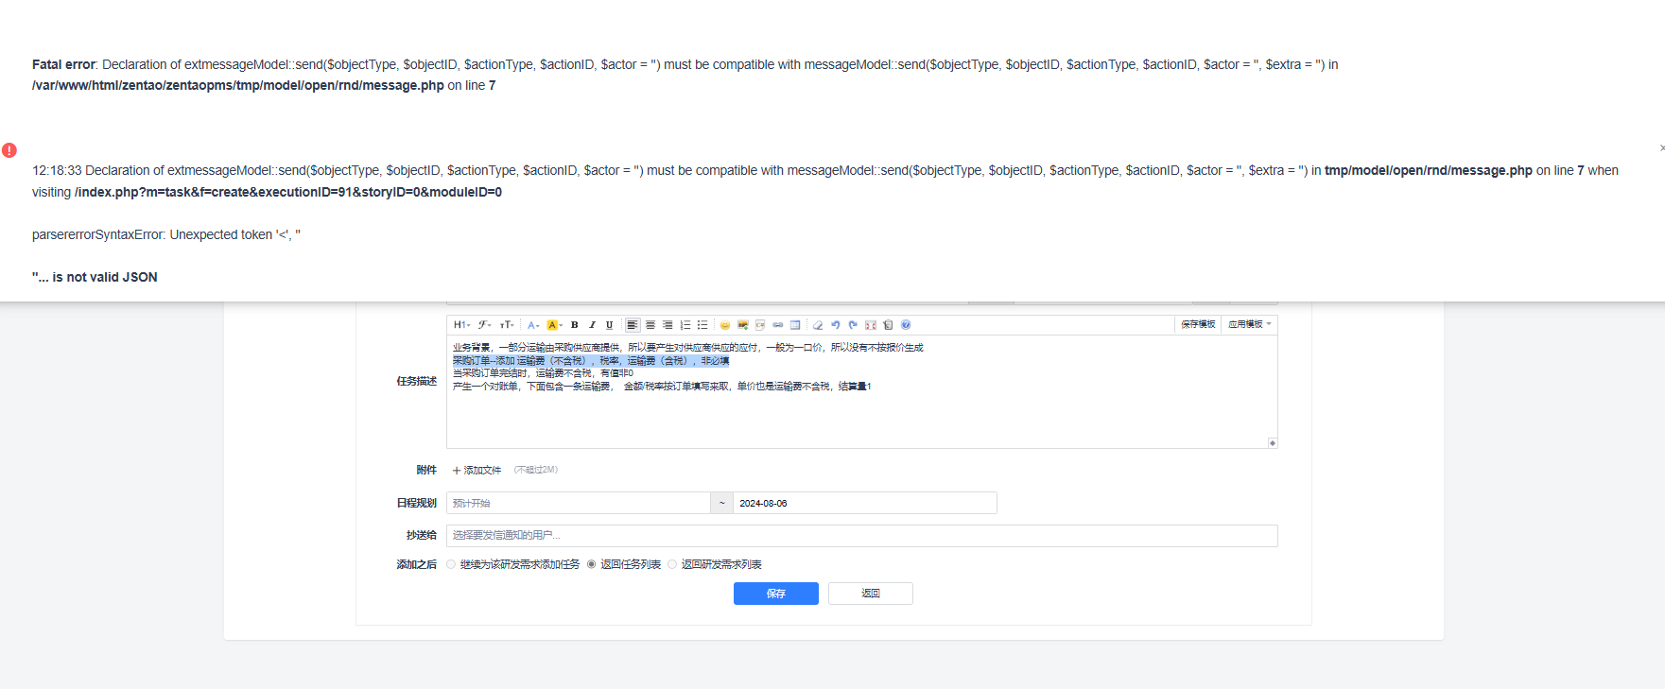The width and height of the screenshot is (1665, 689).
Task: Click the description line starting 当采购订单完结时
Action: pyautogui.click(x=543, y=373)
